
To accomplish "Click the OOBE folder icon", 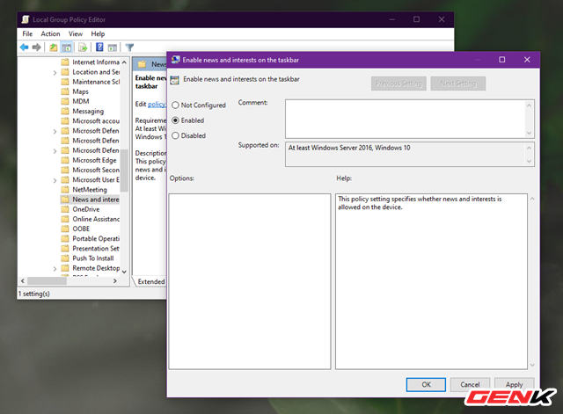I will click(65, 229).
